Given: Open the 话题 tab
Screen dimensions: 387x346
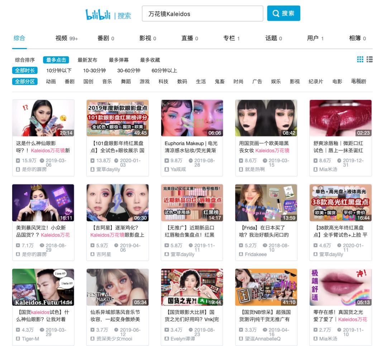Looking at the screenshot, I should click(x=273, y=38).
